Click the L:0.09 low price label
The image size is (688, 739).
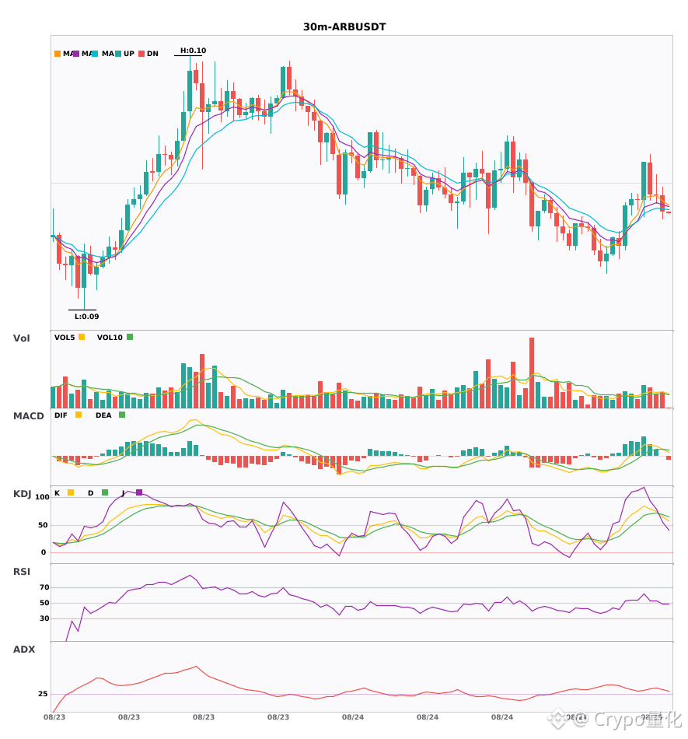click(x=86, y=317)
